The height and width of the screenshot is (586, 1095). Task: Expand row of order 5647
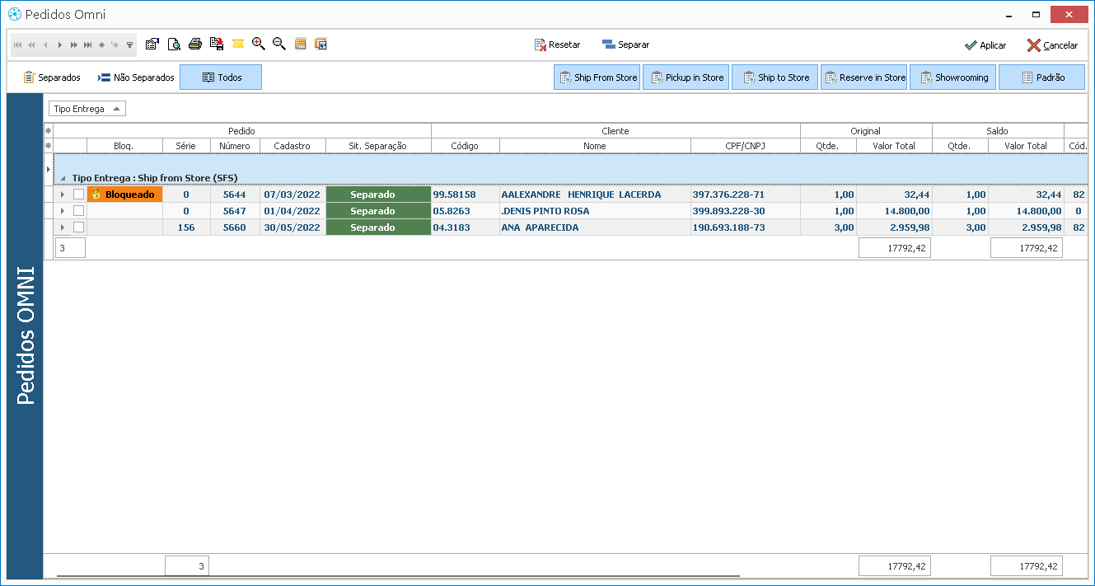tap(62, 211)
